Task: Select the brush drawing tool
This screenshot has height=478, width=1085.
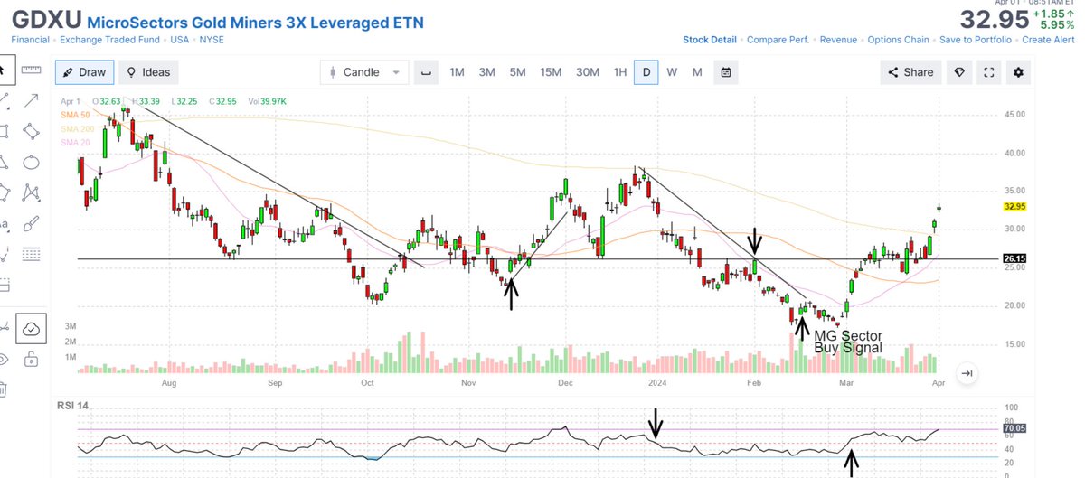Action: click(33, 223)
